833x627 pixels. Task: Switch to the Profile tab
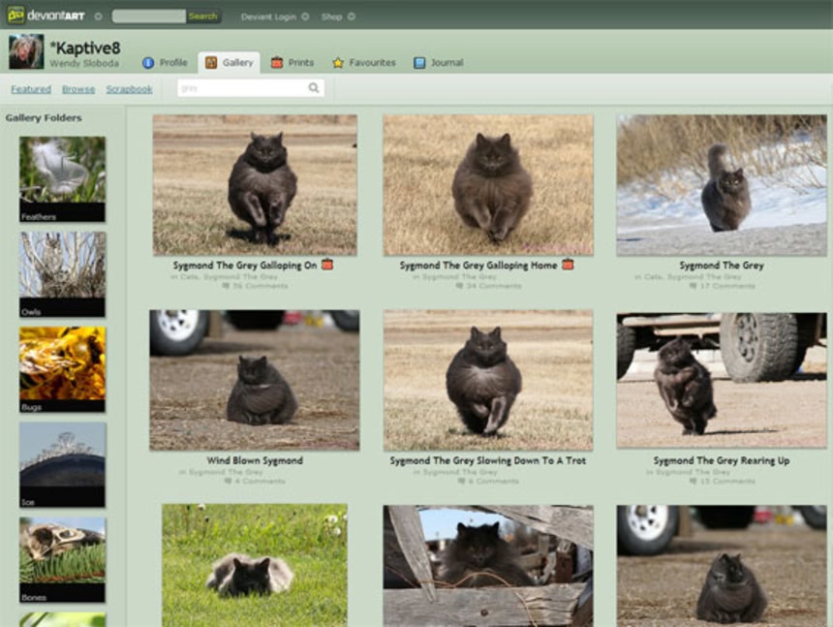point(165,63)
